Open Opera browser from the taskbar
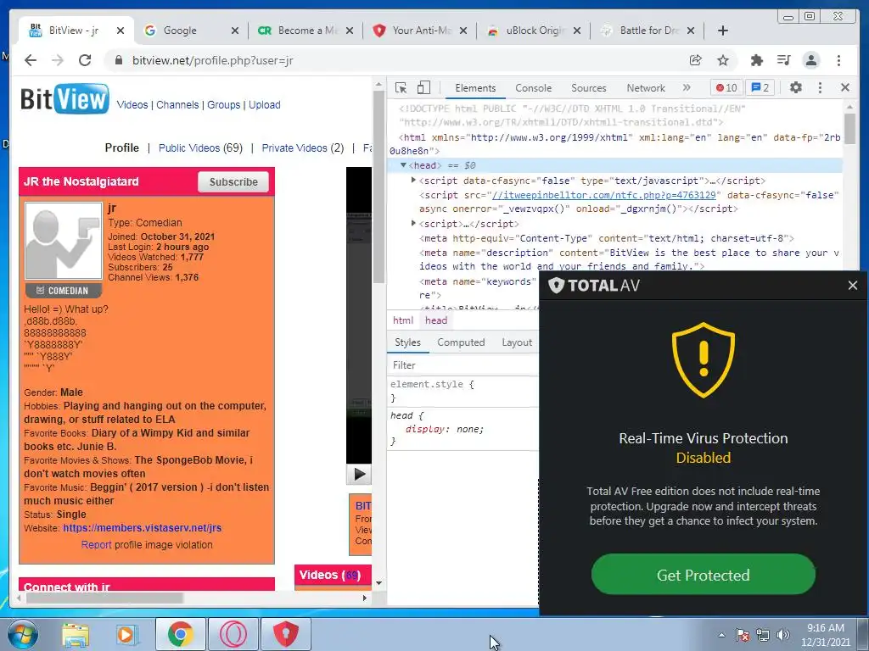This screenshot has width=869, height=651. click(233, 634)
